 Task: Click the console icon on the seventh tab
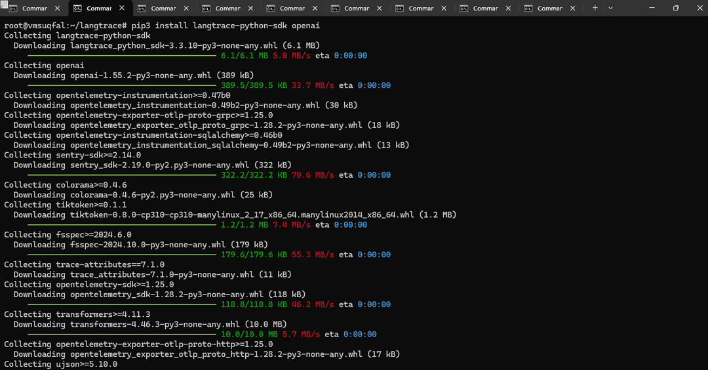[x=399, y=9]
